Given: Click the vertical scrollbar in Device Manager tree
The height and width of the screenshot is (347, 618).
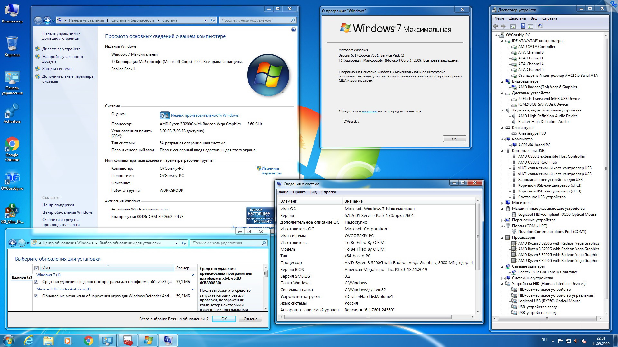Looking at the screenshot, I should [606, 169].
